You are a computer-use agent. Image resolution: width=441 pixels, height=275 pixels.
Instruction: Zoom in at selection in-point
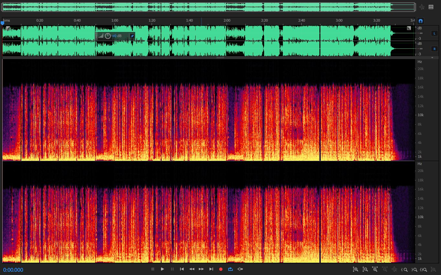tap(404, 270)
